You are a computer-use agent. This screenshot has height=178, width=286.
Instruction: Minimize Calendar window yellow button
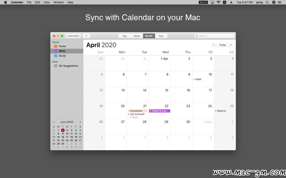point(58,36)
